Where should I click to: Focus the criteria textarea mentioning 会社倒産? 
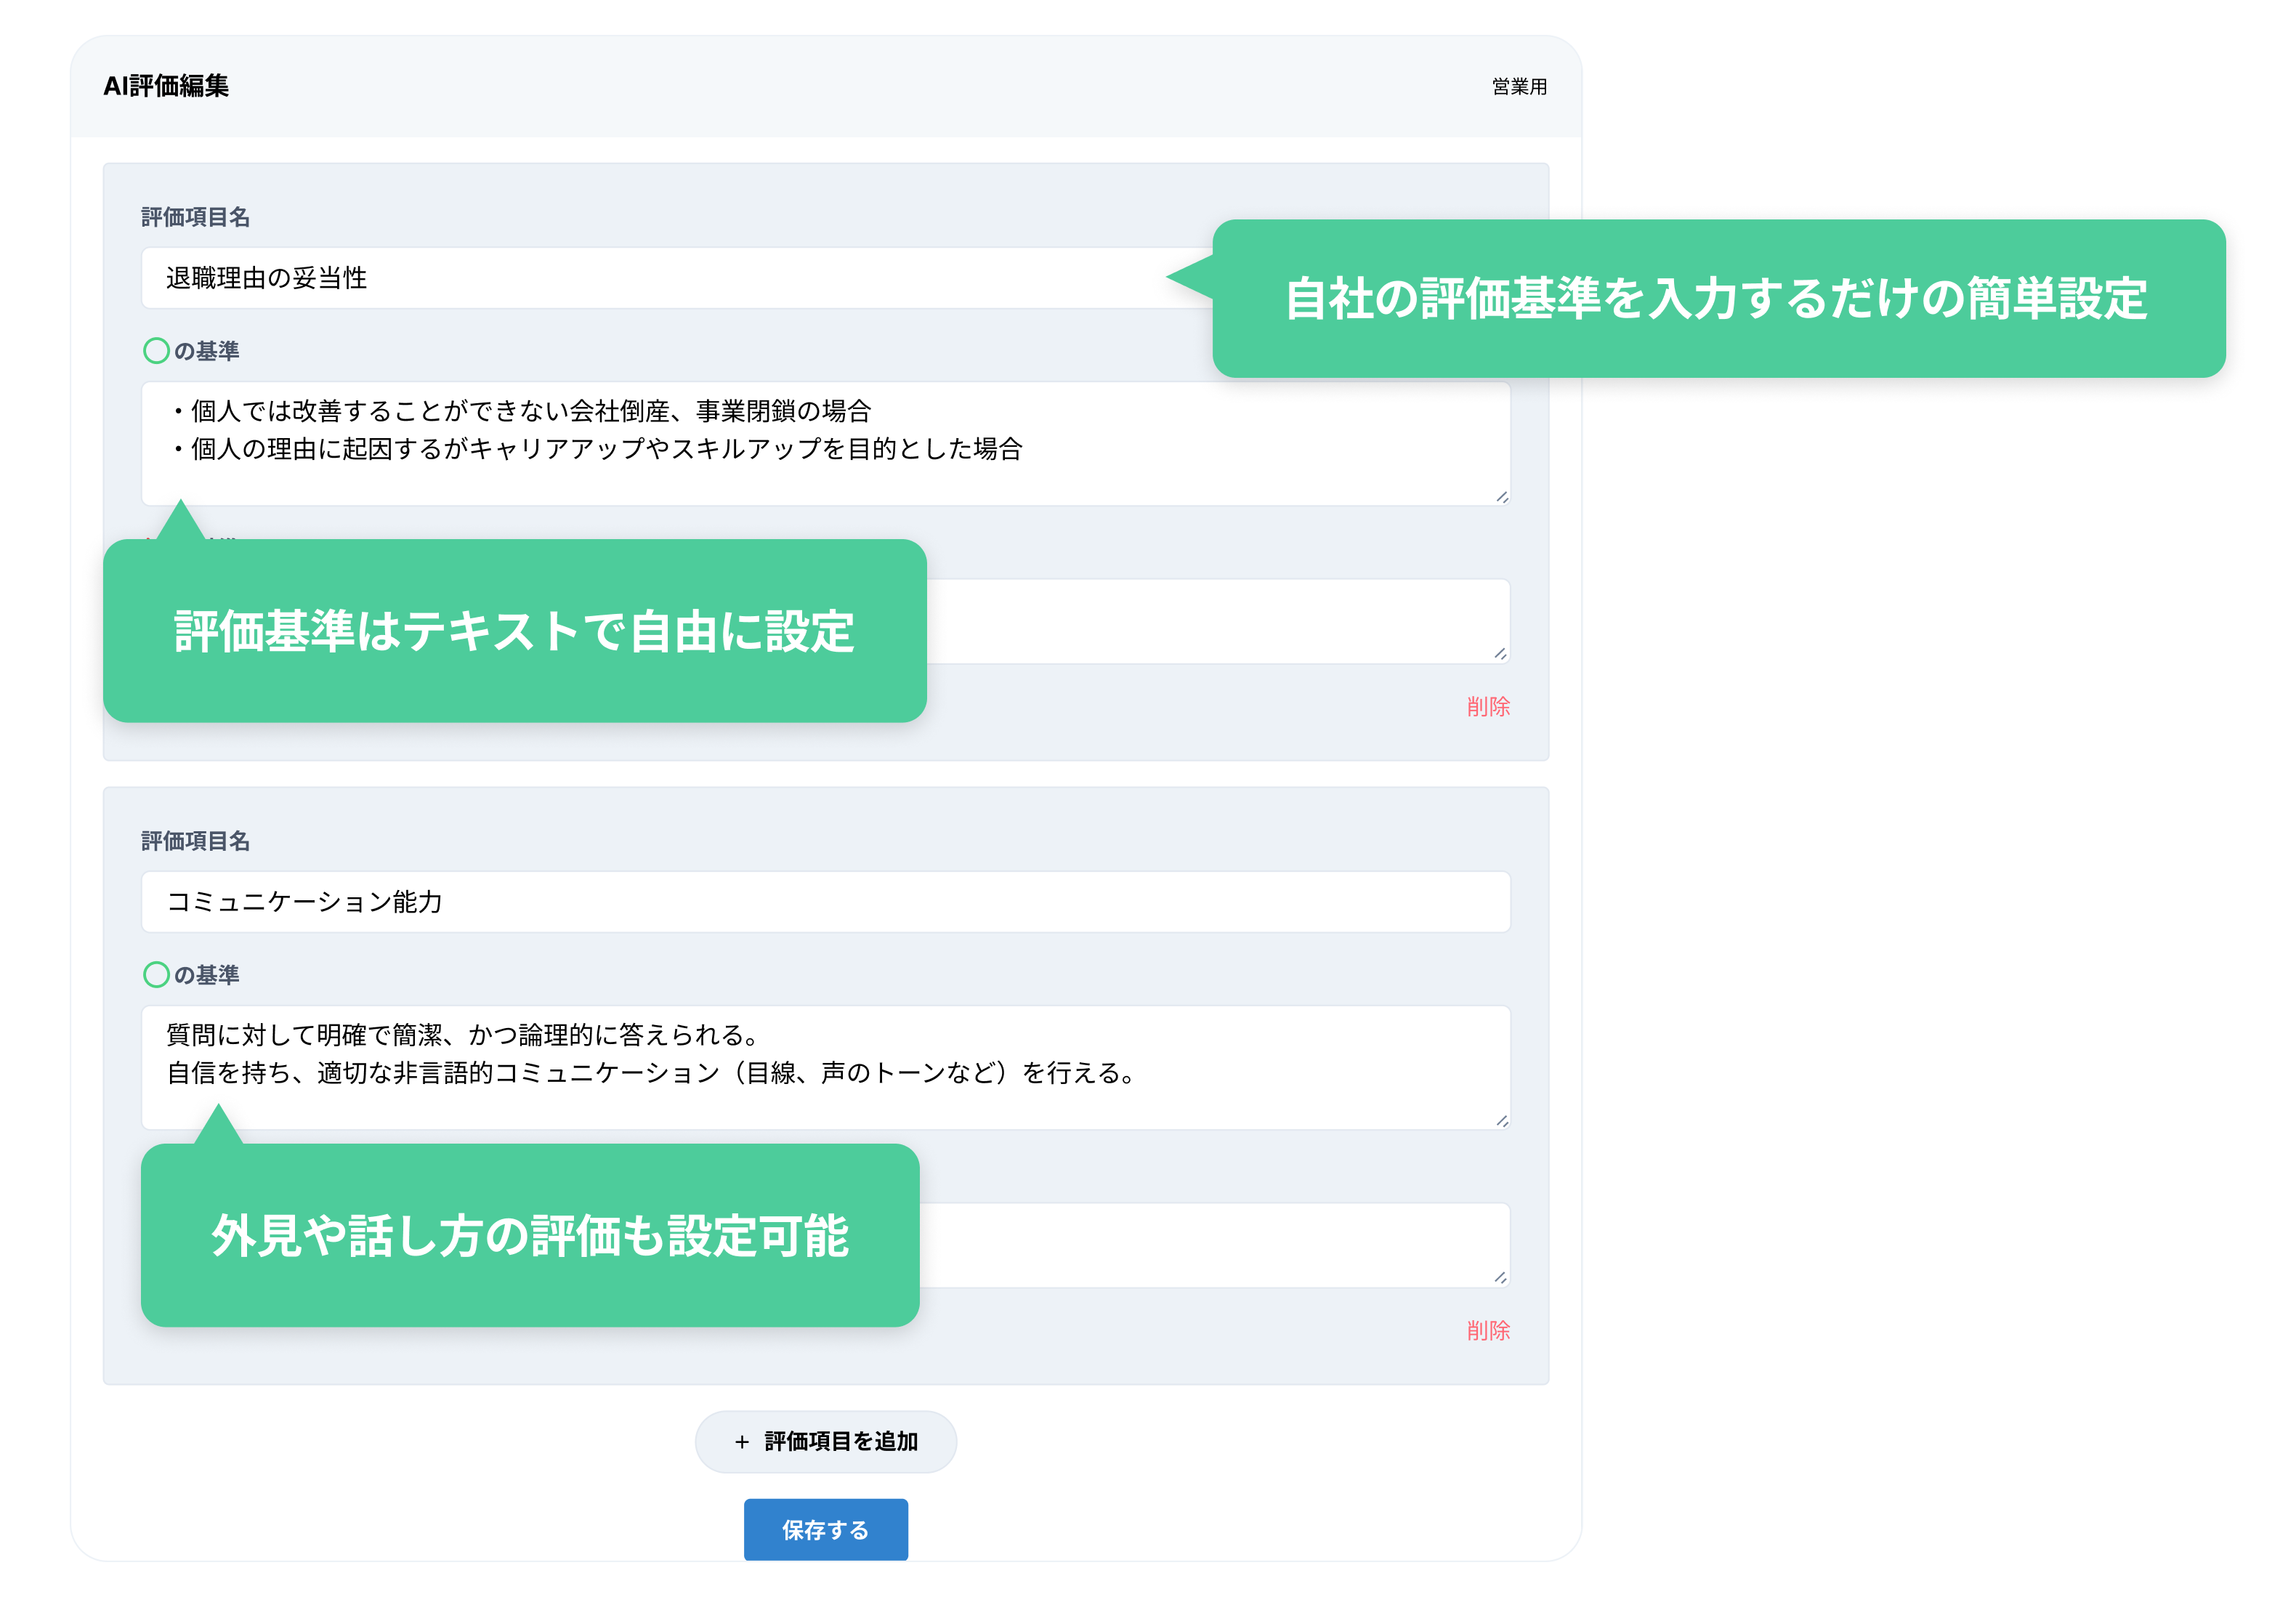click(x=700, y=440)
